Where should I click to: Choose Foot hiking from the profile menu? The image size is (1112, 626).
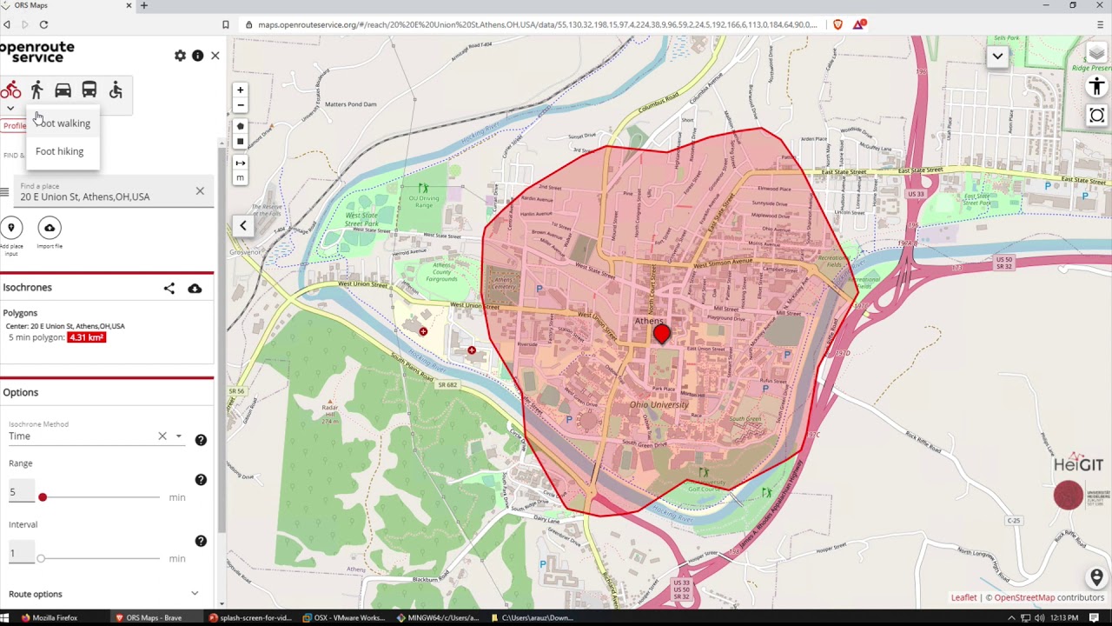click(63, 151)
